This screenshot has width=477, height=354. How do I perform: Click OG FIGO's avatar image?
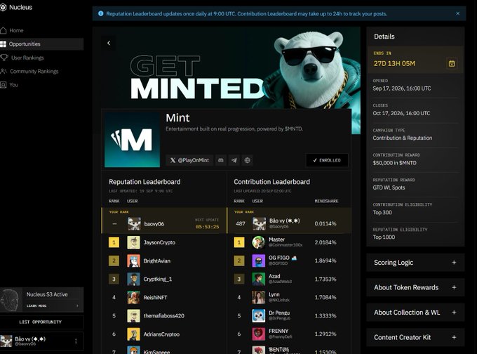259,261
